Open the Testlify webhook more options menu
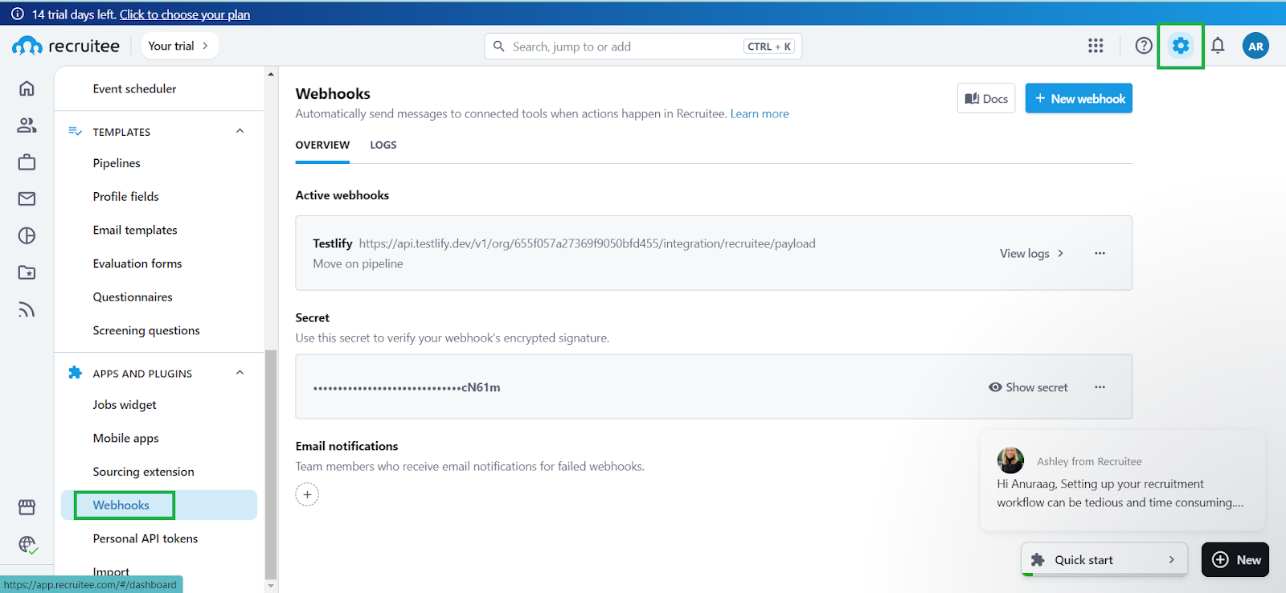This screenshot has width=1286, height=593. [1100, 253]
